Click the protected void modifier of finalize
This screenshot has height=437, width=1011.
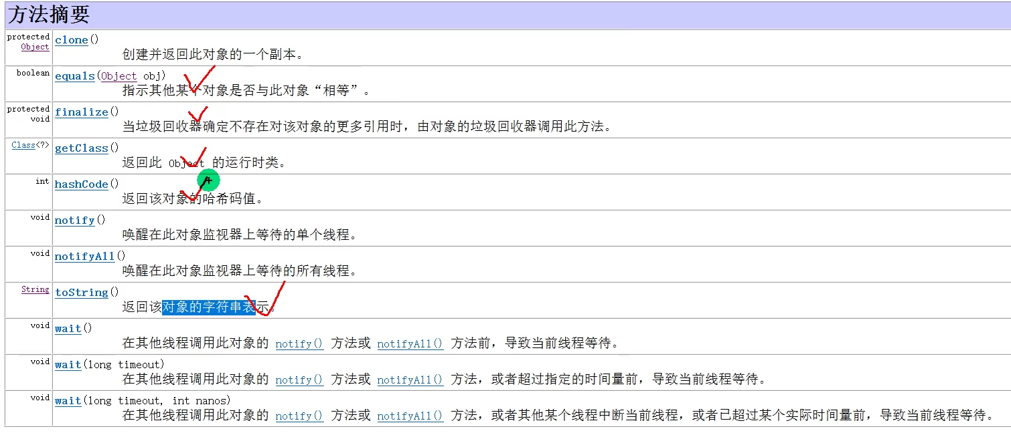pos(28,114)
